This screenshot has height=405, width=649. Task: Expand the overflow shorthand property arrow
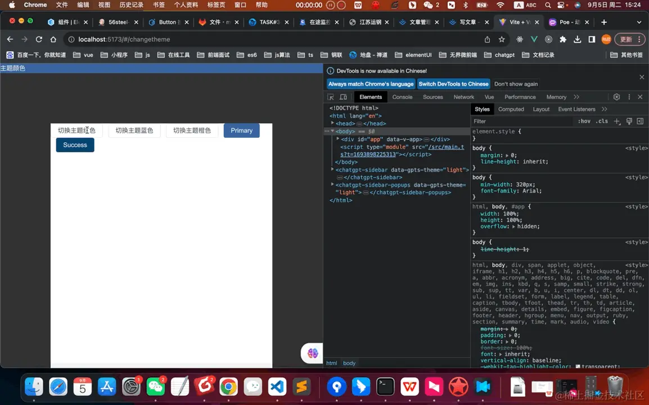(513, 227)
